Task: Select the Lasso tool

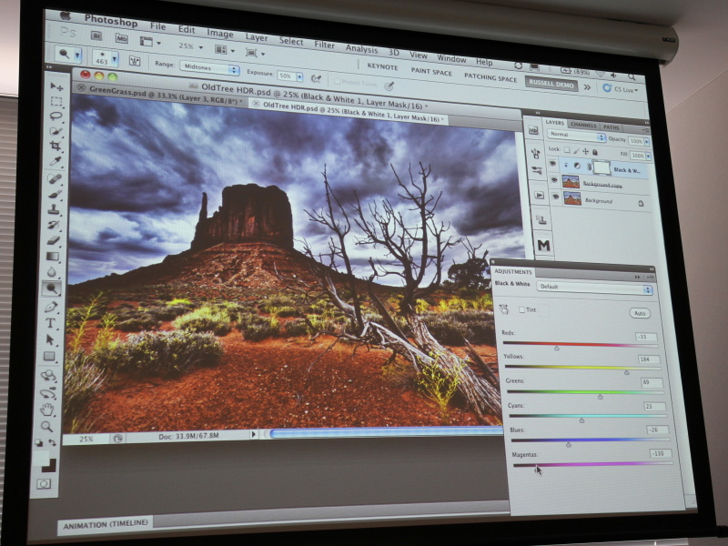Action: pos(56,116)
